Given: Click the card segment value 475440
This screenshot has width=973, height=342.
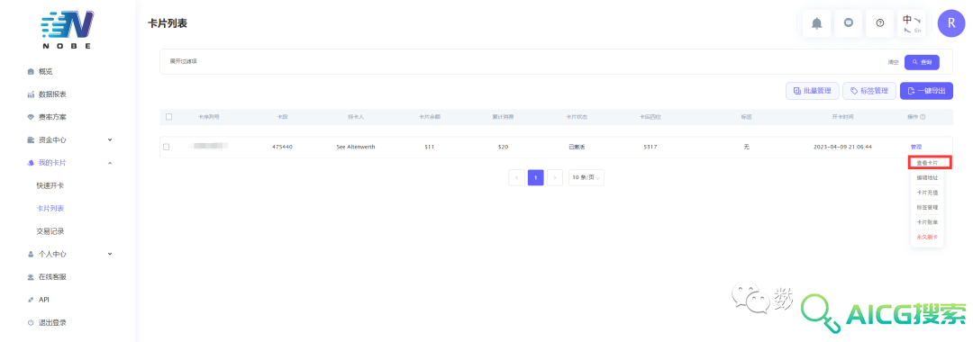Looking at the screenshot, I should pyautogui.click(x=282, y=147).
